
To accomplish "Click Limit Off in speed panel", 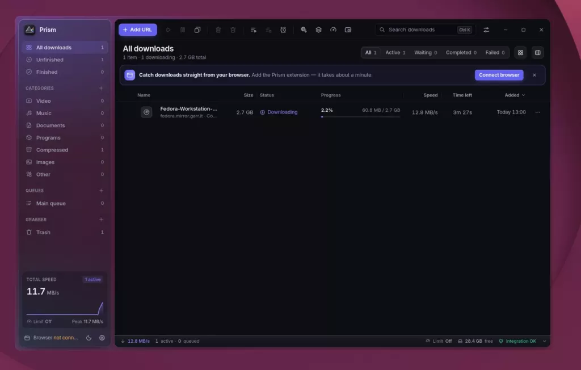I will click(39, 321).
